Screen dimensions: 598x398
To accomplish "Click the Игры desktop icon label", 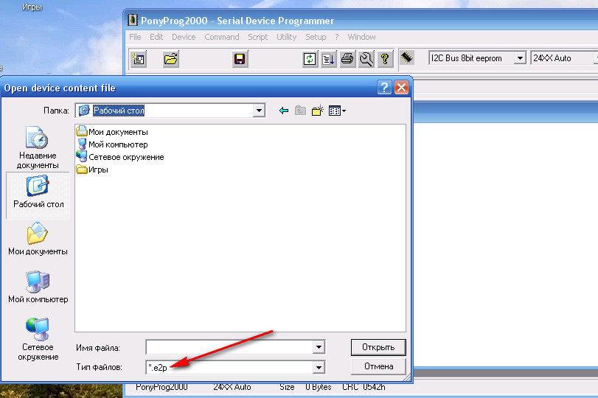I will pyautogui.click(x=32, y=7).
